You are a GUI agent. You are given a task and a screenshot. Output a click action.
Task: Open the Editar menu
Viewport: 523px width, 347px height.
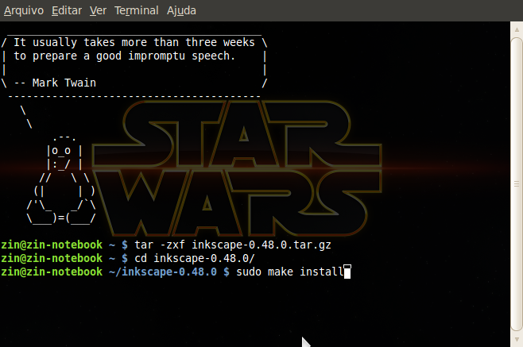click(x=67, y=10)
